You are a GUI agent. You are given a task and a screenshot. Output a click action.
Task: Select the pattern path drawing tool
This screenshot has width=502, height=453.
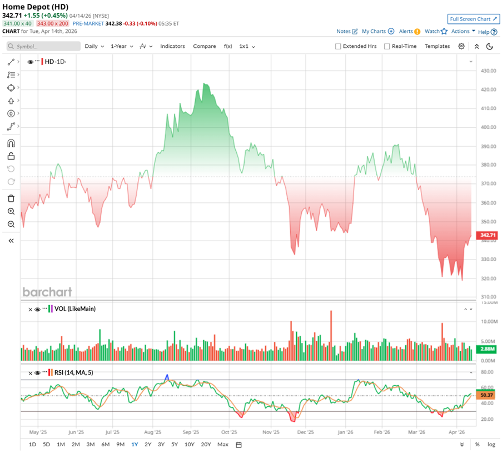click(11, 127)
